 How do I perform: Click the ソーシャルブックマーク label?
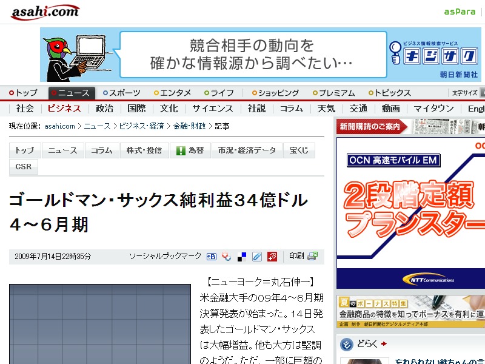(x=165, y=256)
